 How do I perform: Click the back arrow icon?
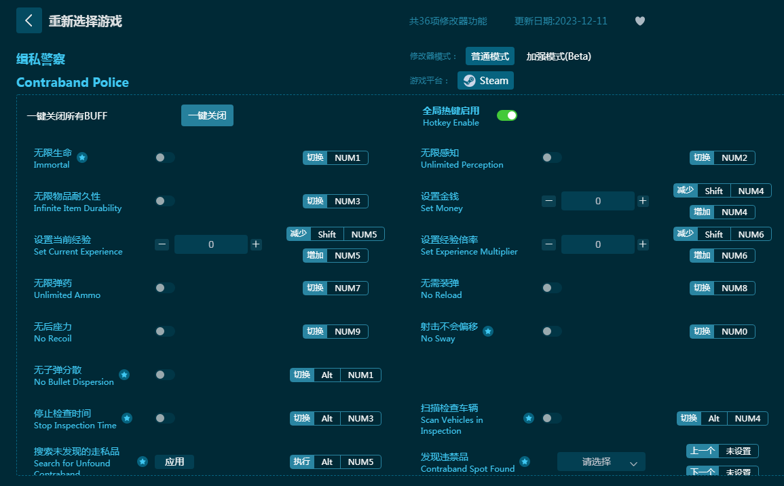click(29, 20)
